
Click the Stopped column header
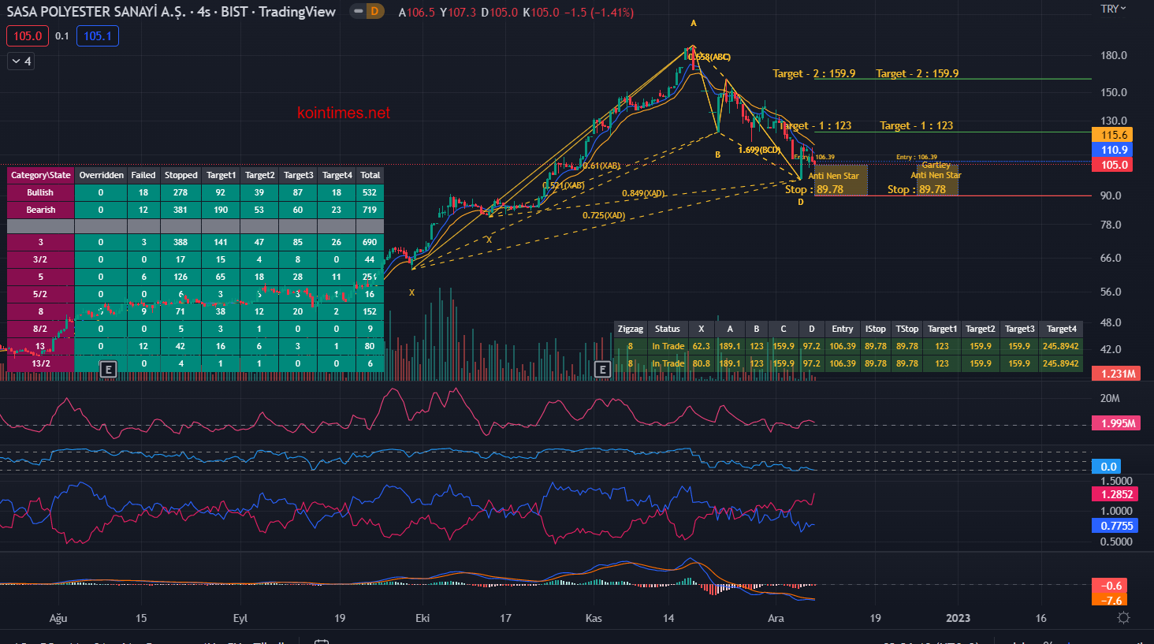coord(181,175)
